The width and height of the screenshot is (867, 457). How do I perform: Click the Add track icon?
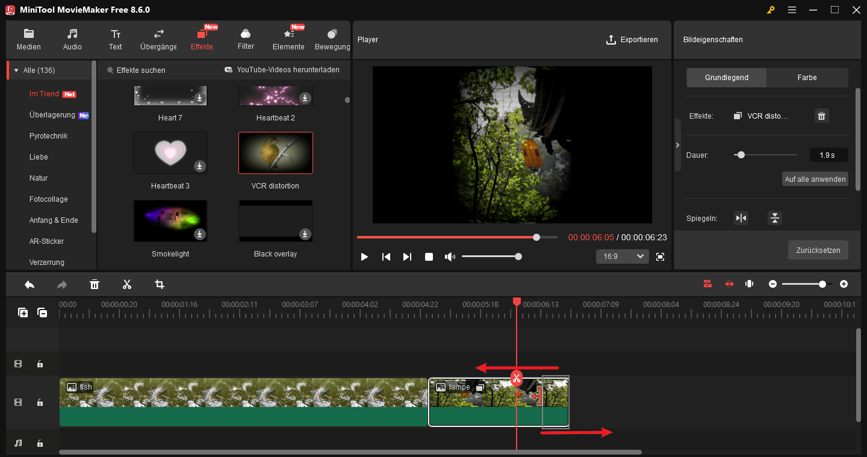pyautogui.click(x=22, y=312)
